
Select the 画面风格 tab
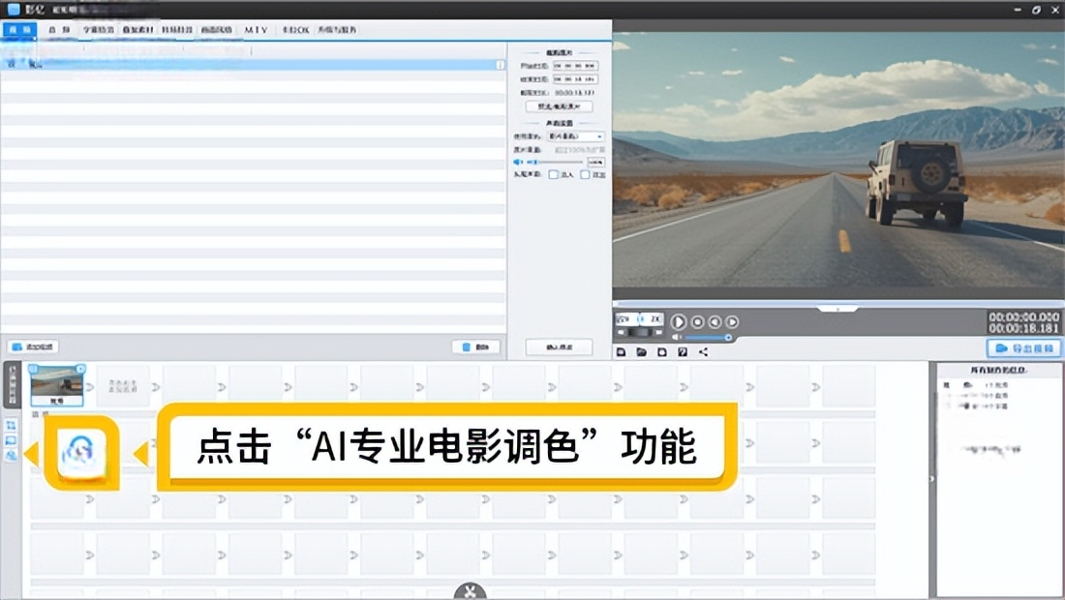tap(216, 30)
